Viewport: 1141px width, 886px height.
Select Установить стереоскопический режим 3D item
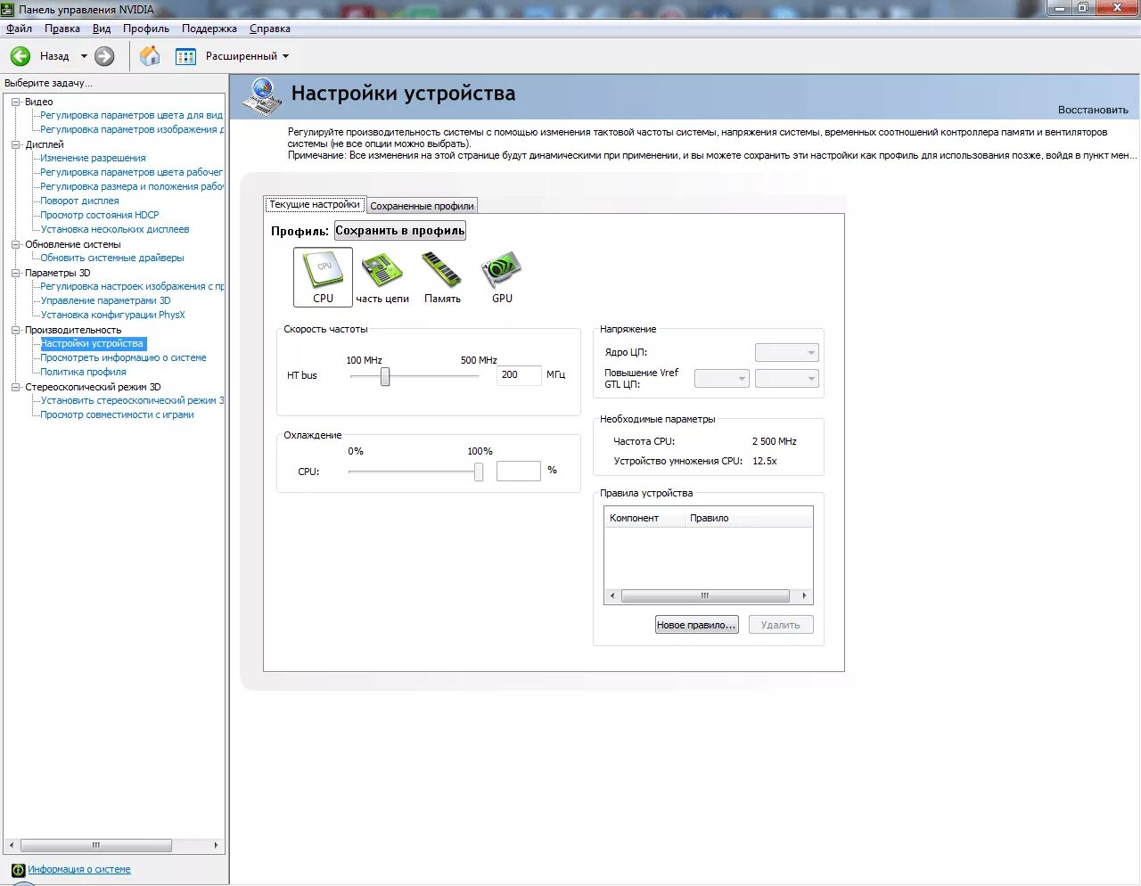tap(132, 400)
